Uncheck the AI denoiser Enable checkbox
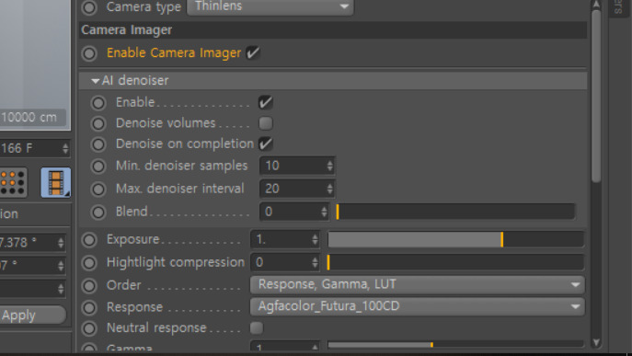 tap(266, 102)
